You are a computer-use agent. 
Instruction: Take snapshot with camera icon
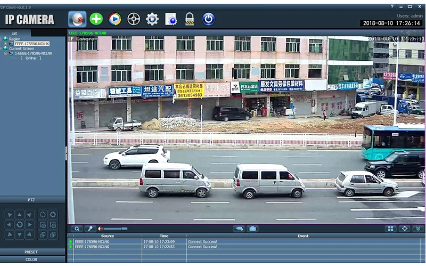(x=252, y=229)
